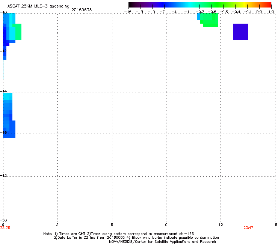Click the color scale label -0.6

coord(212,12)
